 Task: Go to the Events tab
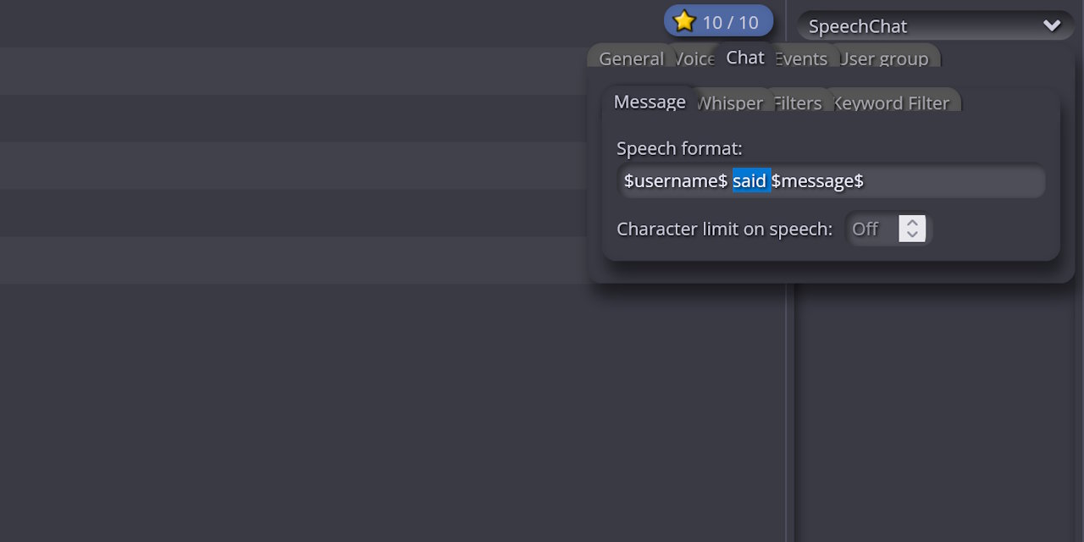(801, 58)
